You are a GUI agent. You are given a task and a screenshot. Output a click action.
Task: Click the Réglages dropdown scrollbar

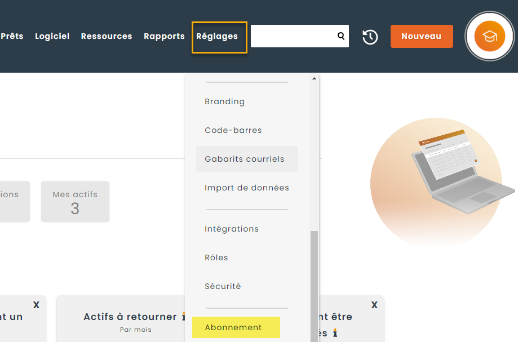click(315, 282)
